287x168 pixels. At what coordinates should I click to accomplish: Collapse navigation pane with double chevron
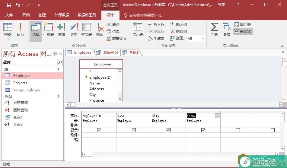[60, 54]
